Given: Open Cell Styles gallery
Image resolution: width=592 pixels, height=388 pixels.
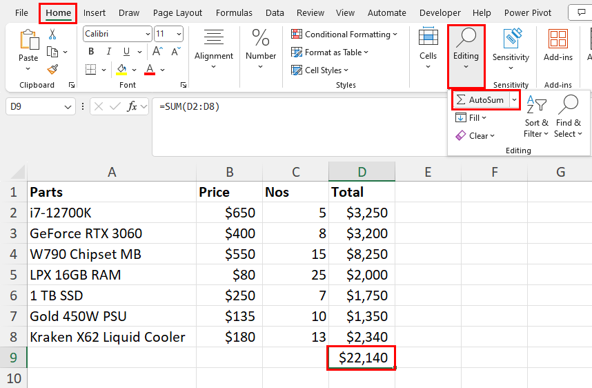Looking at the screenshot, I should tap(319, 70).
